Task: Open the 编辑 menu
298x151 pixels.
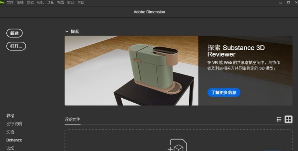Action: [20, 2]
